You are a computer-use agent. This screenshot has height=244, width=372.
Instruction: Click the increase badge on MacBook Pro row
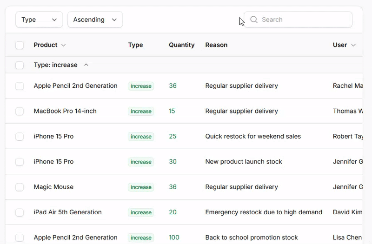pos(141,111)
